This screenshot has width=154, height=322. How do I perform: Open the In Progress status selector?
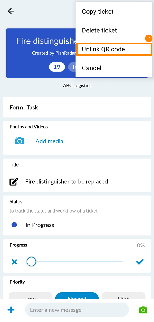pos(40,225)
